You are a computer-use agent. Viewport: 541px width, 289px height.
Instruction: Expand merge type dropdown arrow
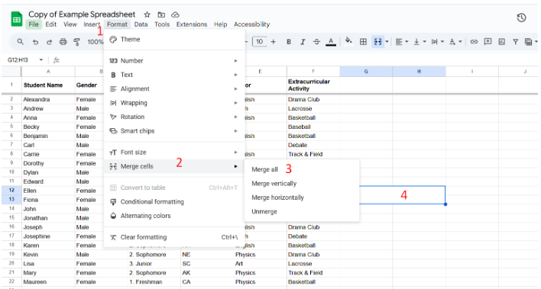point(387,42)
